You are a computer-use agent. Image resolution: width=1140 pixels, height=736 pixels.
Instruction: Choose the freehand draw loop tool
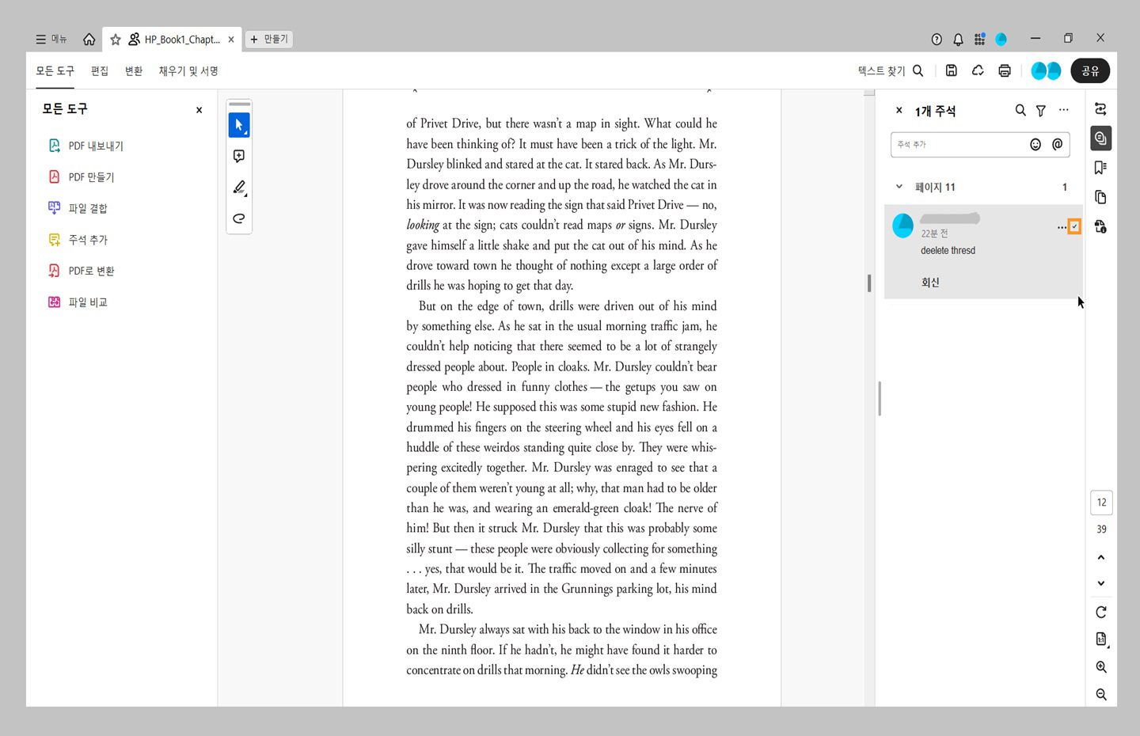(239, 218)
